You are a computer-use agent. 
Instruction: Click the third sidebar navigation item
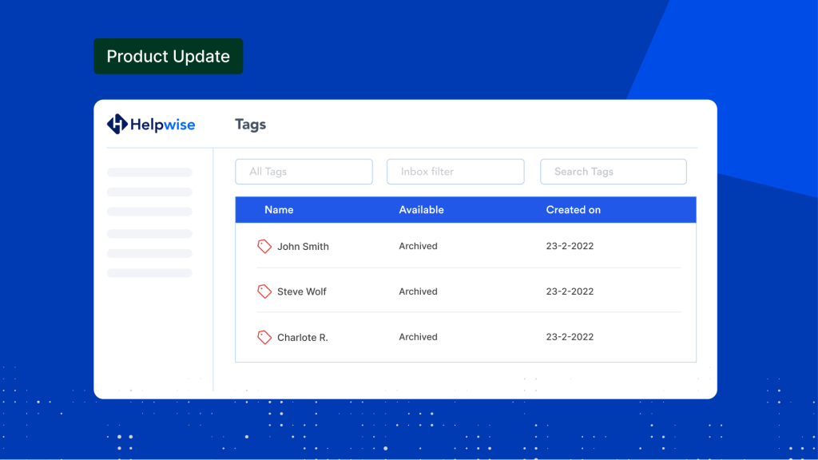[x=149, y=212]
